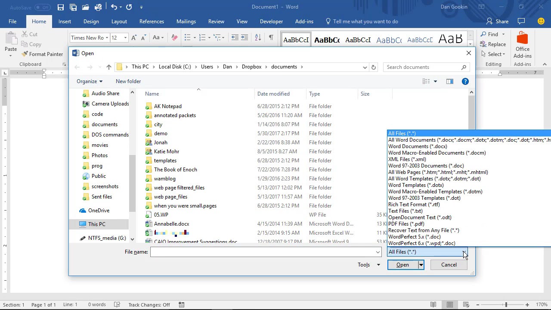
Task: Open the Font name dropdown
Action: 107,37
